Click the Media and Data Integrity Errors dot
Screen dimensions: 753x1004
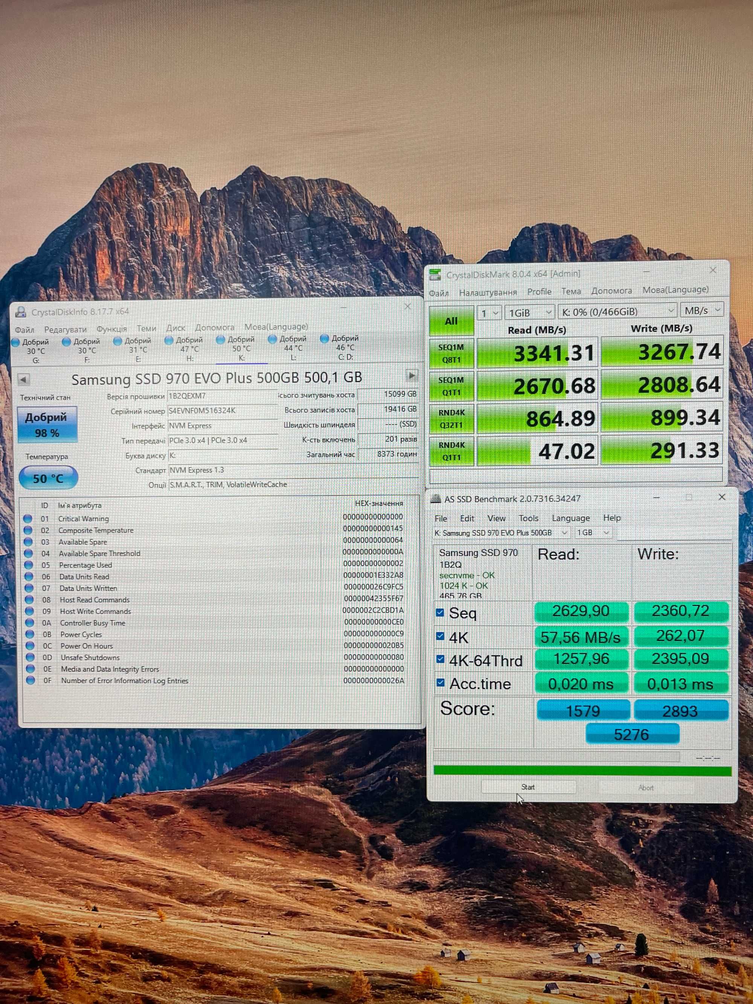[x=30, y=669]
